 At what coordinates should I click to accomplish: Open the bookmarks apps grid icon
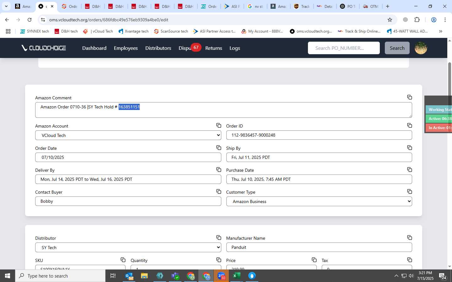tap(8, 31)
